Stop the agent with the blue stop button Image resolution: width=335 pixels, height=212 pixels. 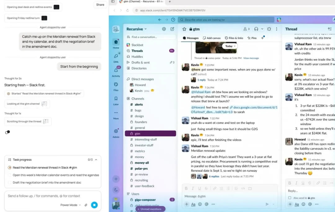(x=94, y=205)
